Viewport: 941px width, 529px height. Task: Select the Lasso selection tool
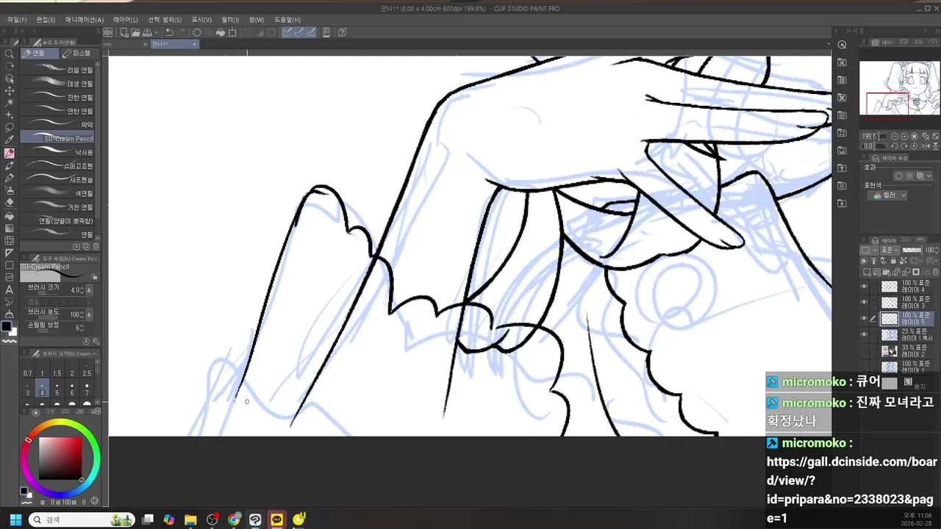point(10,128)
